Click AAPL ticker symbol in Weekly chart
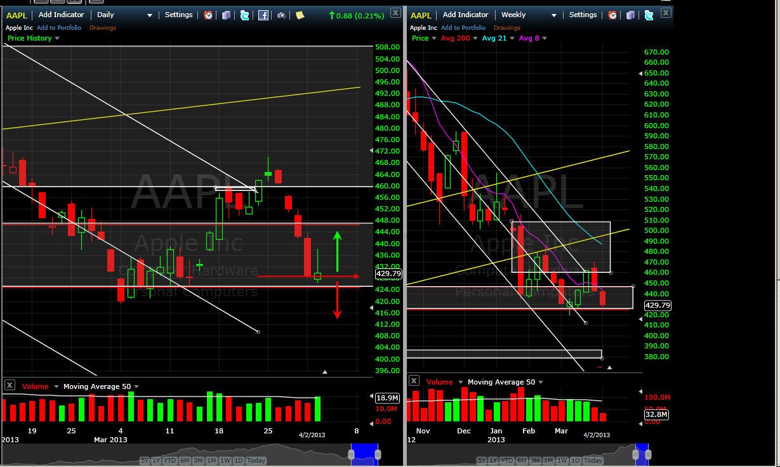 (421, 15)
